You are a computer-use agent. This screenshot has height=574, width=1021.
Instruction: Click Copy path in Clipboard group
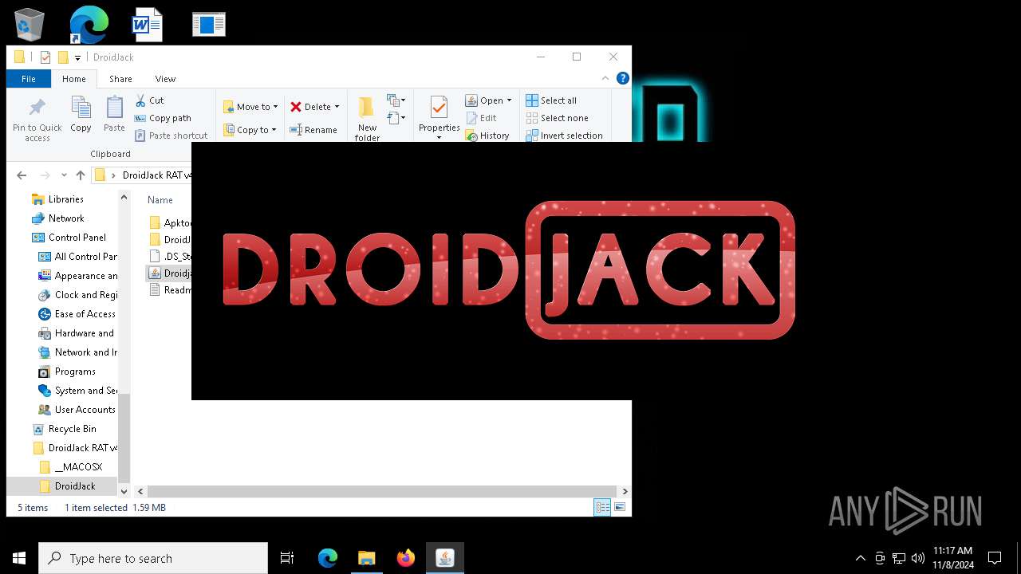[163, 118]
